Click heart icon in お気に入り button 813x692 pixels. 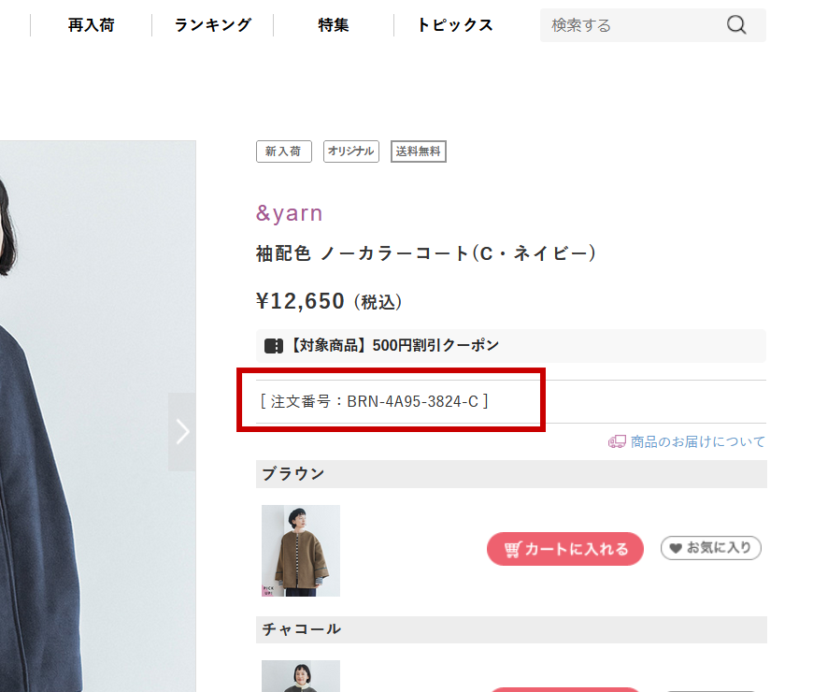[675, 548]
